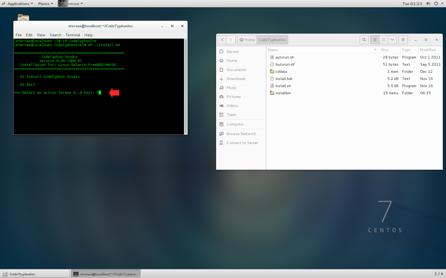Sort files by Name column
The height and width of the screenshot is (278, 446).
click(x=323, y=50)
